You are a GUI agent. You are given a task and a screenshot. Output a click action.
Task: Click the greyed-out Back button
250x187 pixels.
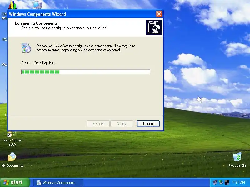98,123
